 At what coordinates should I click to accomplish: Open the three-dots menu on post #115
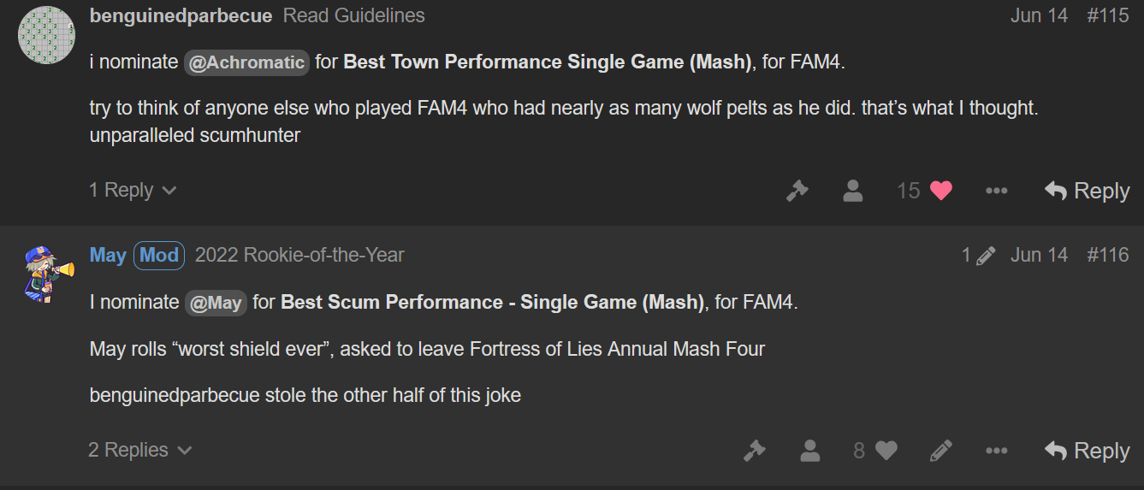996,191
